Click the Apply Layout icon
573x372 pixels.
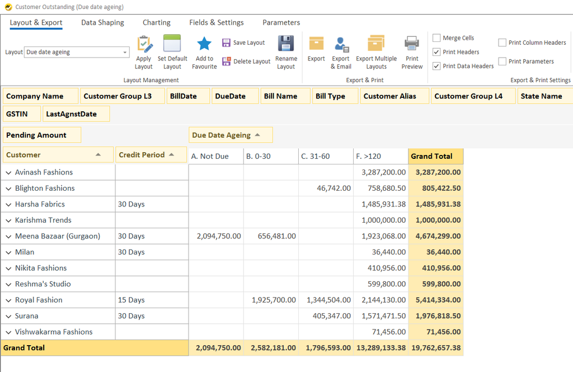pyautogui.click(x=144, y=44)
